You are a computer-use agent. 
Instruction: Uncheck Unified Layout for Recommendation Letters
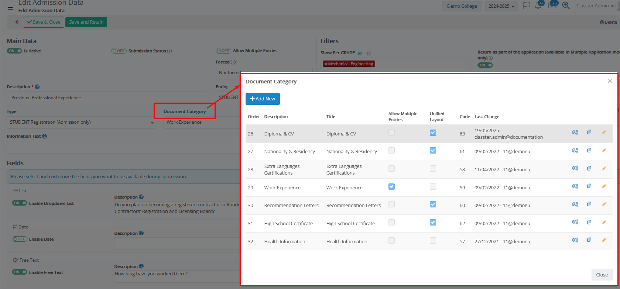[x=433, y=204]
